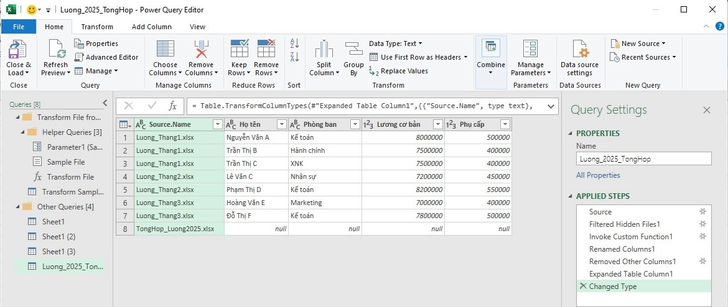The width and height of the screenshot is (728, 307).
Task: Open Source.Name column filter dropdown
Action: click(x=217, y=124)
